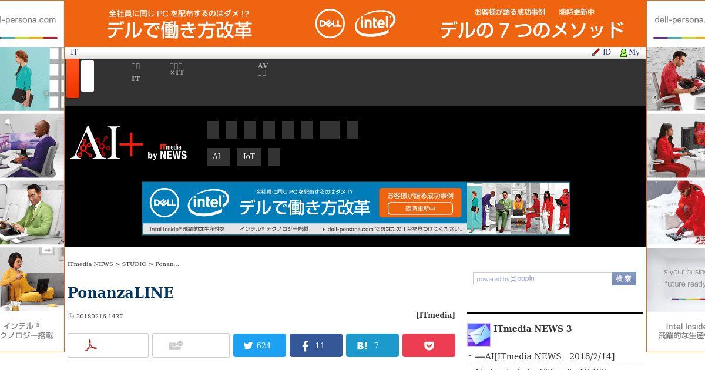Select the IoT category tab
The height and width of the screenshot is (370, 705).
249,157
